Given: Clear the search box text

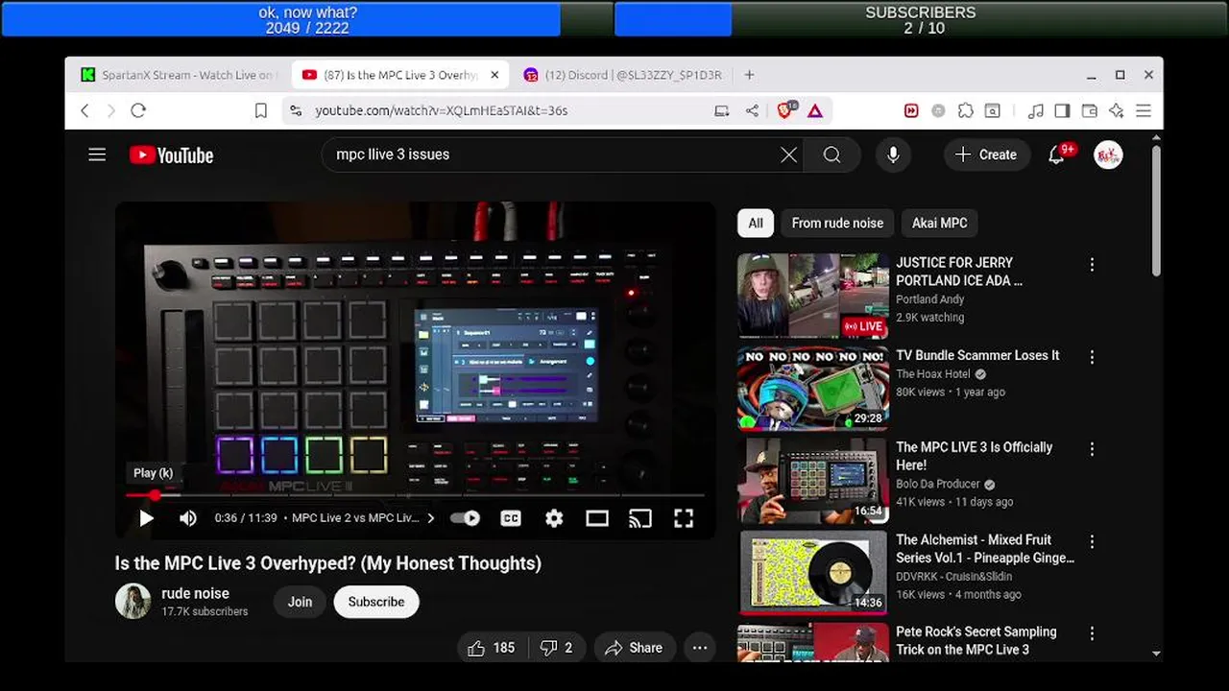Looking at the screenshot, I should pos(788,155).
